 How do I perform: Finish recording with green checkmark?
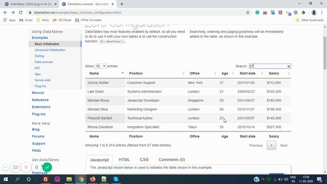[x=47, y=167]
